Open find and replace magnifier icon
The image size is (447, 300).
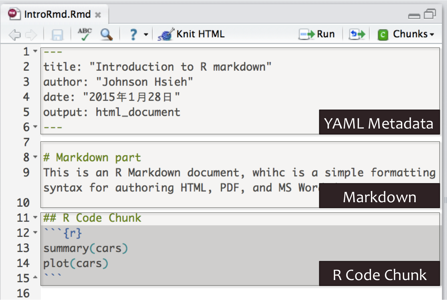pyautogui.click(x=106, y=35)
